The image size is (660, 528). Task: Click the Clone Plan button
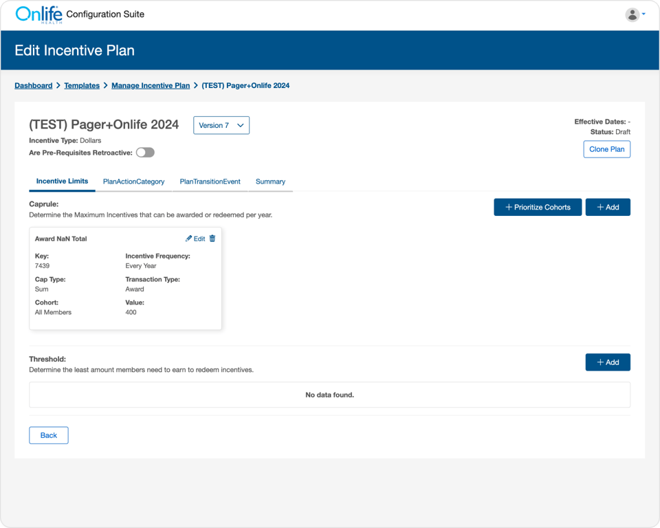coord(606,149)
